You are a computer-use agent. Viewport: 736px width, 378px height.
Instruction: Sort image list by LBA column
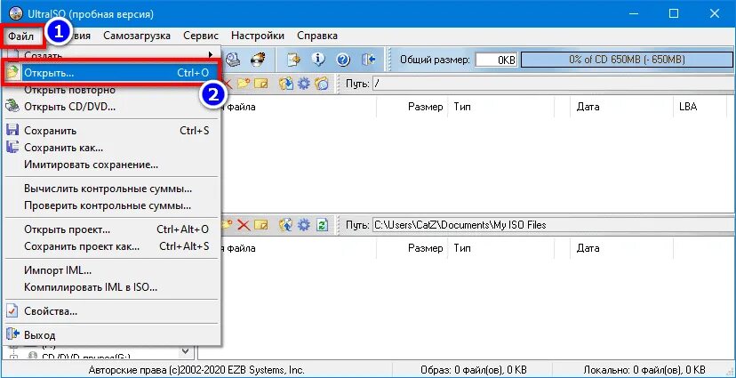coord(700,107)
